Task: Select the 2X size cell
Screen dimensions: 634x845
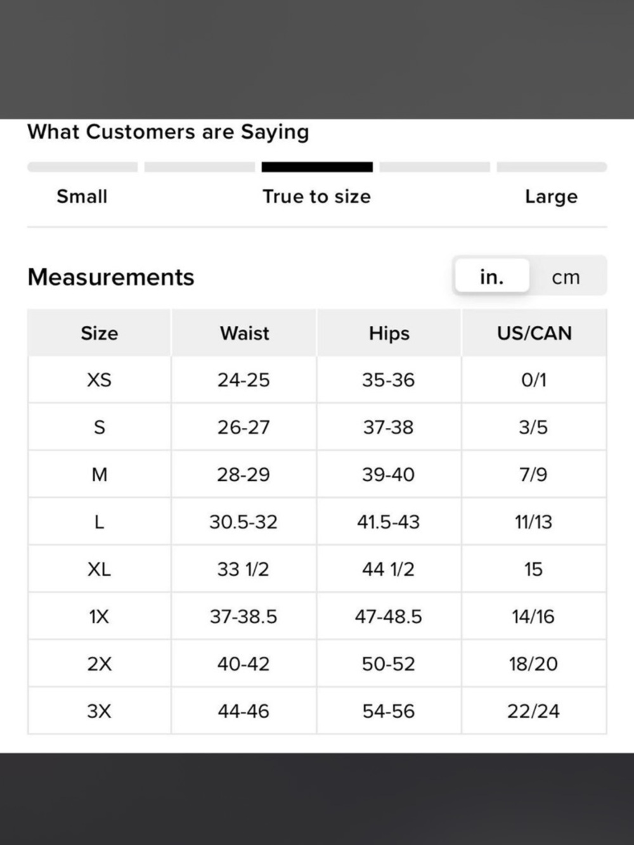Action: click(100, 664)
